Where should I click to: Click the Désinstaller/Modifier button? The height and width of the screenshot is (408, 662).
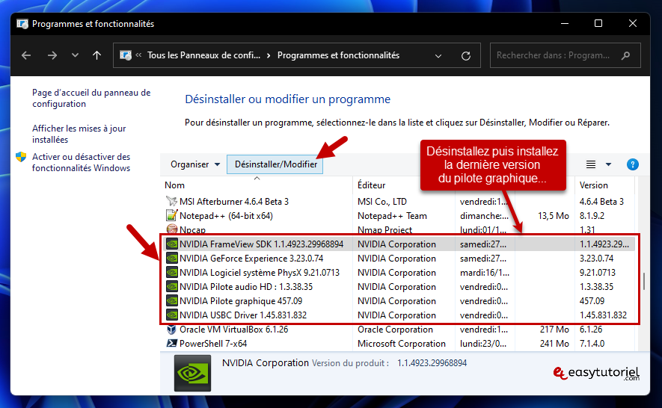(x=275, y=164)
